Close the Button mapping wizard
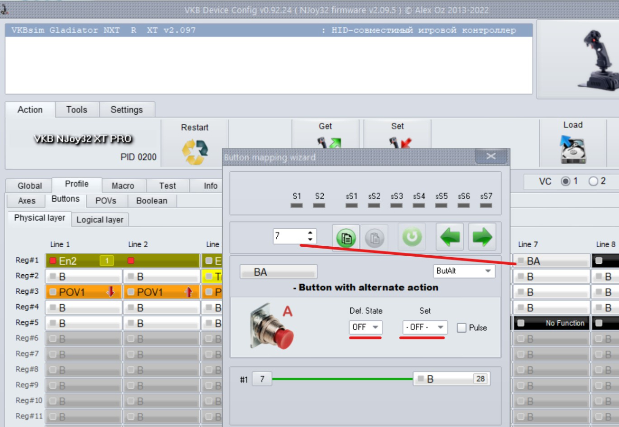Screen dimensions: 619x427 pos(491,156)
